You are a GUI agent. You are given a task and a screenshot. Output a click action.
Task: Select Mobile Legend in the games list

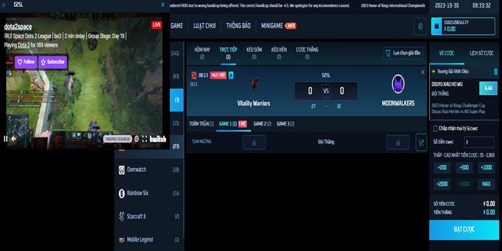149,240
